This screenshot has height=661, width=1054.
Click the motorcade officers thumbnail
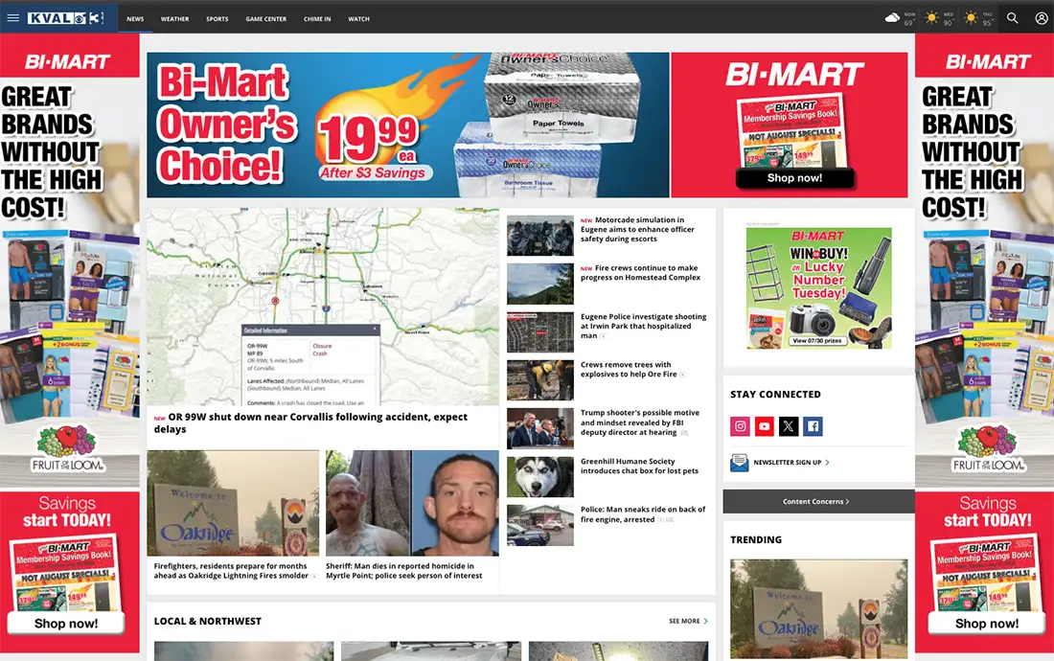point(540,236)
